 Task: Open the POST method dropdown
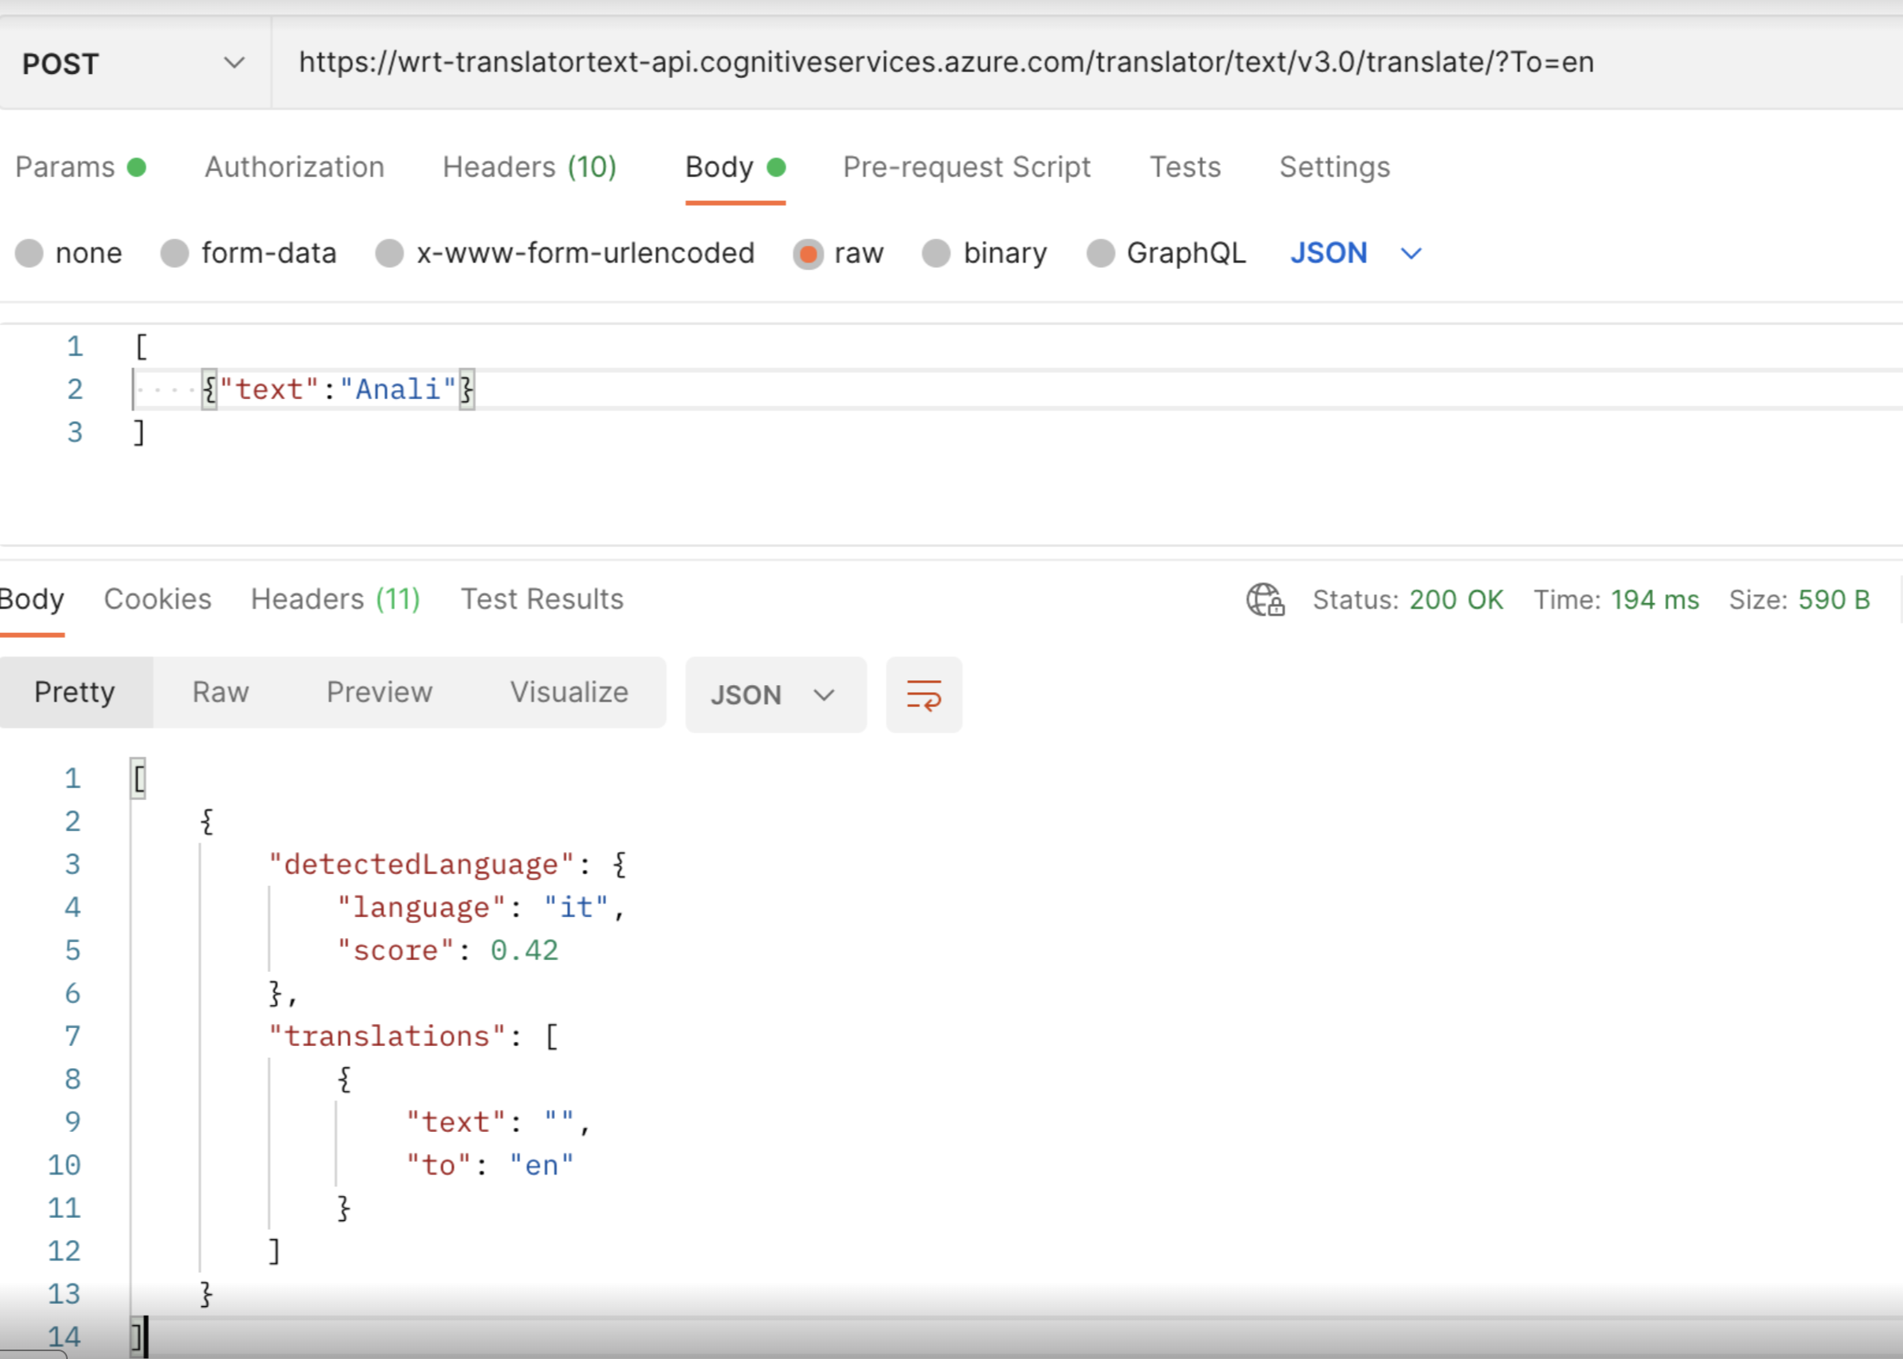point(134,64)
